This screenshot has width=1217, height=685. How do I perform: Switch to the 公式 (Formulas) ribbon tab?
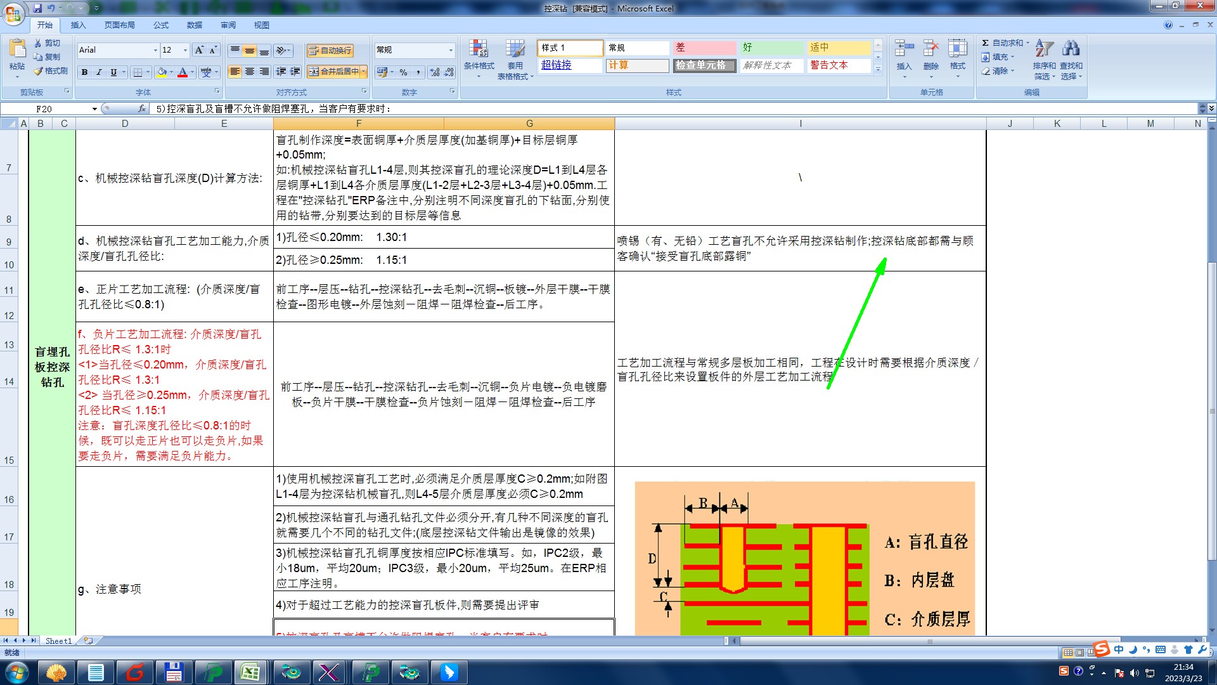click(x=161, y=25)
